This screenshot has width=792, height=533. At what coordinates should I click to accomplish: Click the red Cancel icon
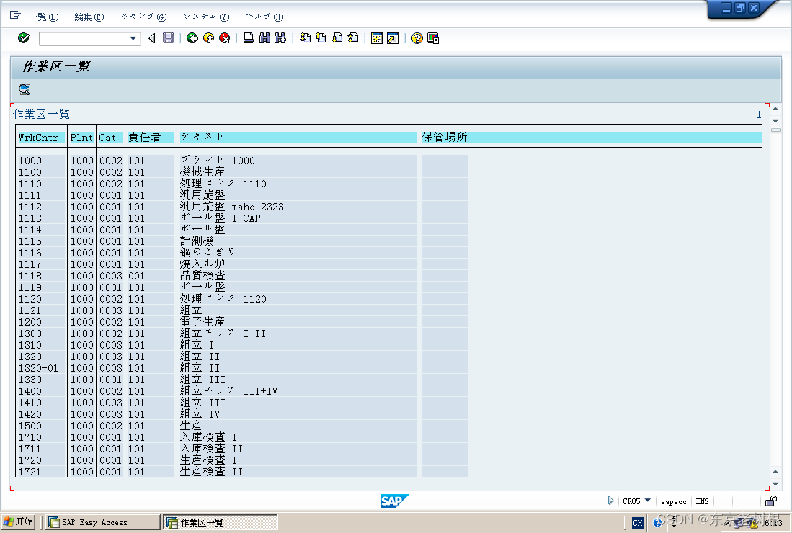pos(223,37)
